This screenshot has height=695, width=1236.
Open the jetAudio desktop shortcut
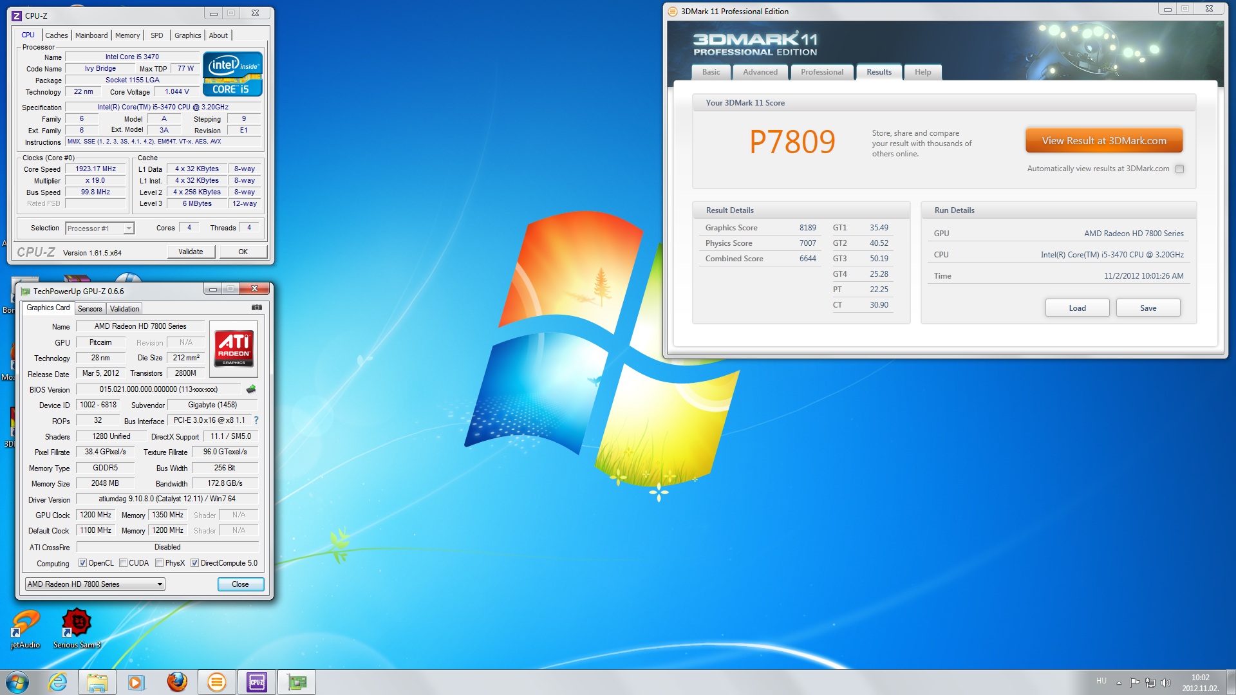click(x=25, y=629)
